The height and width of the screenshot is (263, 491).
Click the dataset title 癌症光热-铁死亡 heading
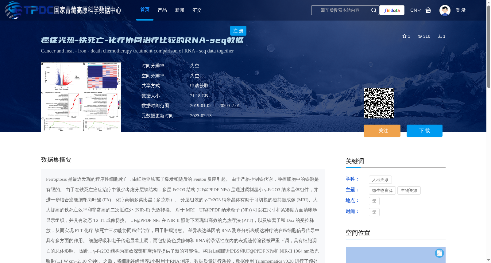(142, 40)
